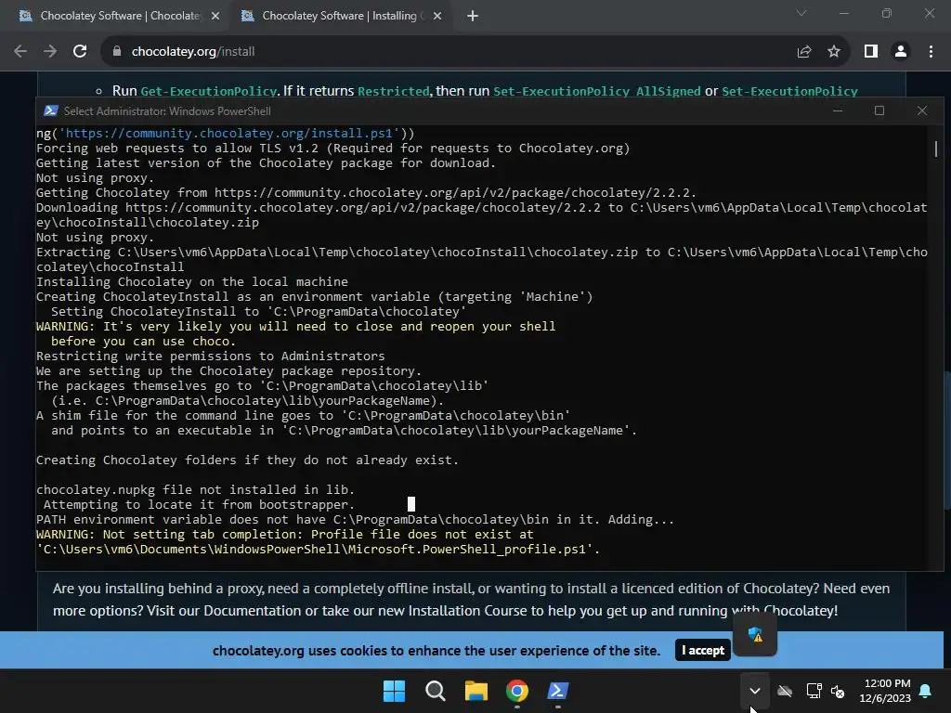Minimize the PowerShell window
951x713 pixels.
(x=838, y=111)
